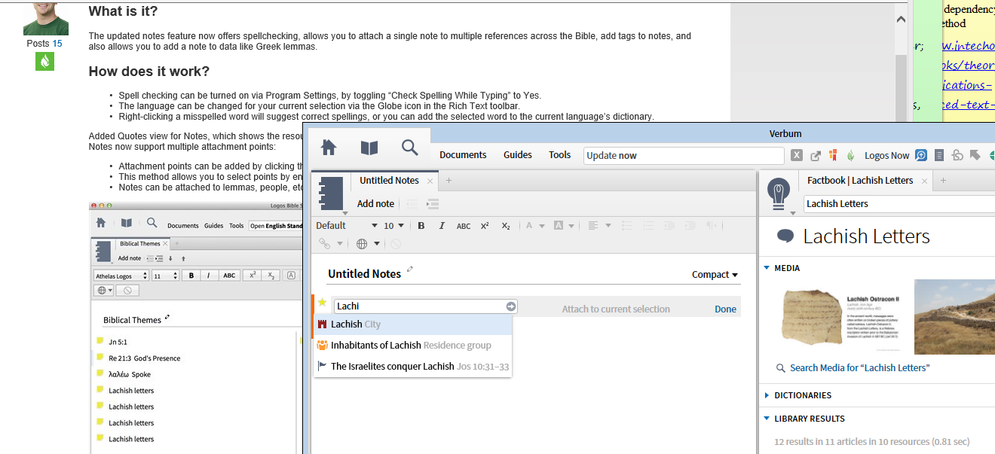
Task: Apply superscript in Verbum notes toolbar
Action: click(485, 226)
